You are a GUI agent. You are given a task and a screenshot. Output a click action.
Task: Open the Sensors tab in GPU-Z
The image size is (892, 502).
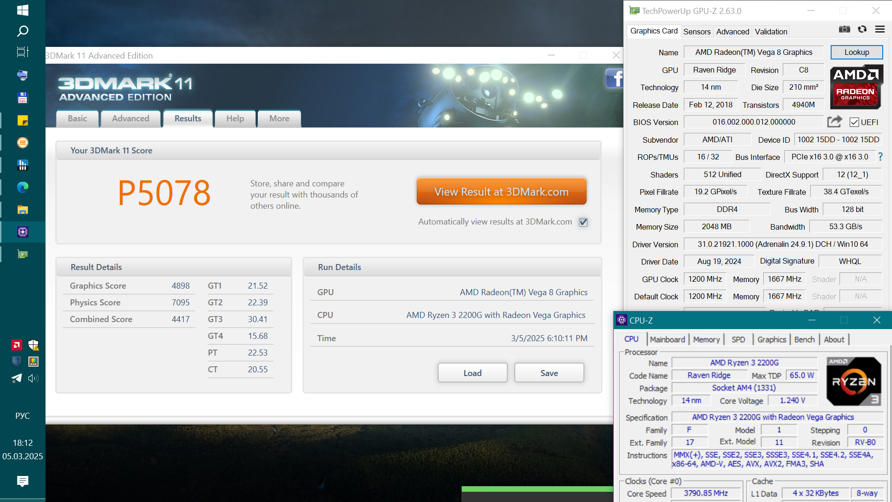[x=696, y=32]
